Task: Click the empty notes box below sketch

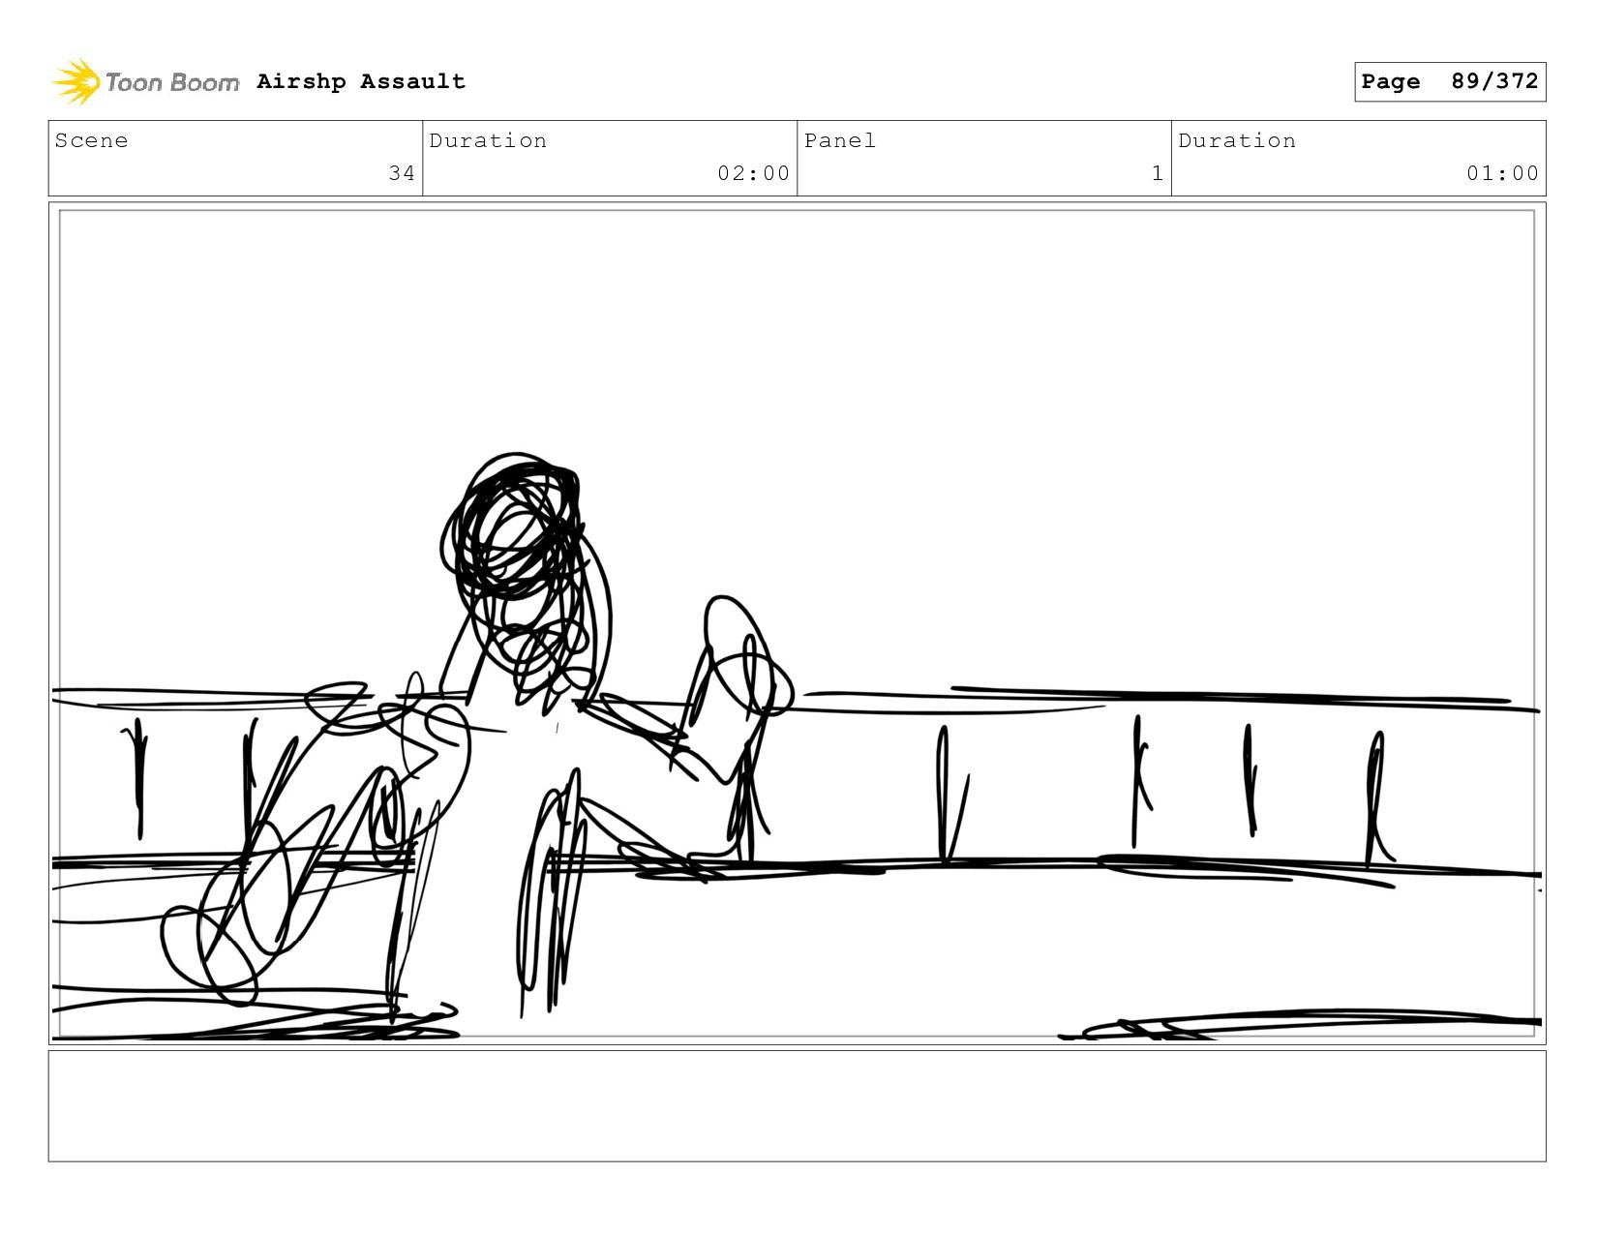Action: pos(797,1106)
